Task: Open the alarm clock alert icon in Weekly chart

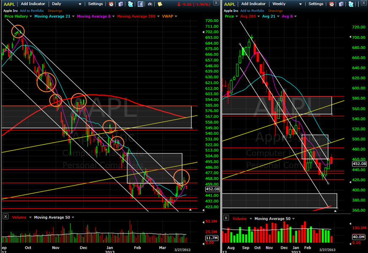Action: (331, 4)
